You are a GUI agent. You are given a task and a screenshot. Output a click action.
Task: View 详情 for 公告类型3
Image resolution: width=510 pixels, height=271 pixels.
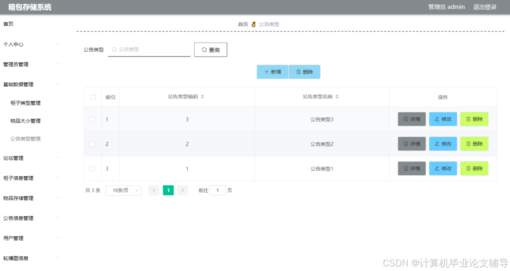pos(412,119)
